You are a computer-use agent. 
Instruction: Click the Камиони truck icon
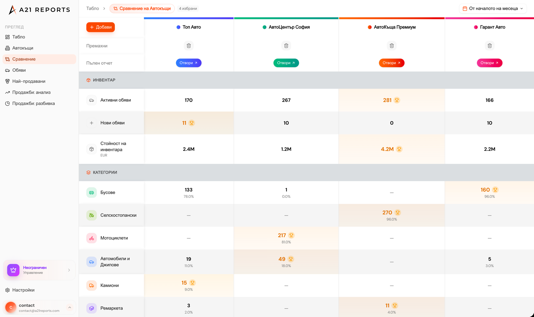click(92, 285)
